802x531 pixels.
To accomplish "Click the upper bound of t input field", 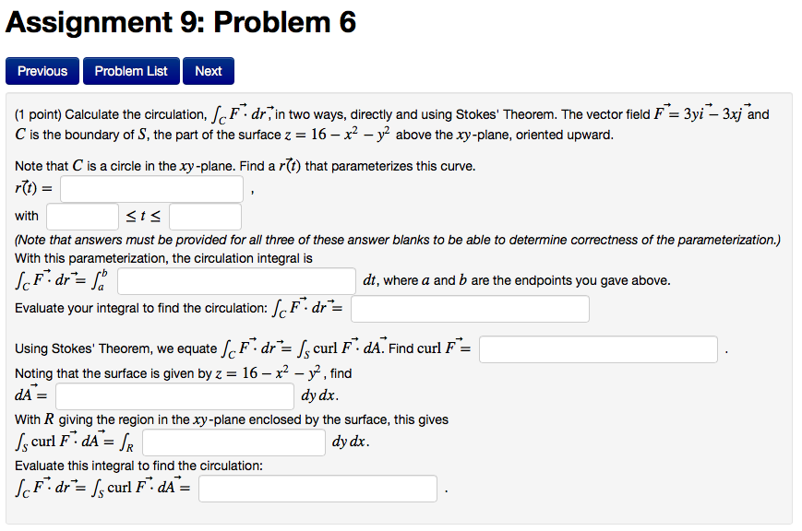I will [x=205, y=215].
